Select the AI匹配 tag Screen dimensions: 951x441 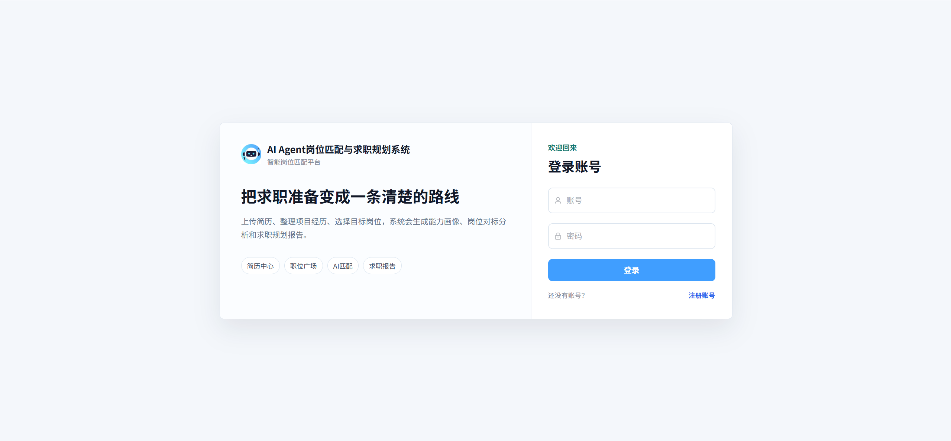tap(343, 266)
